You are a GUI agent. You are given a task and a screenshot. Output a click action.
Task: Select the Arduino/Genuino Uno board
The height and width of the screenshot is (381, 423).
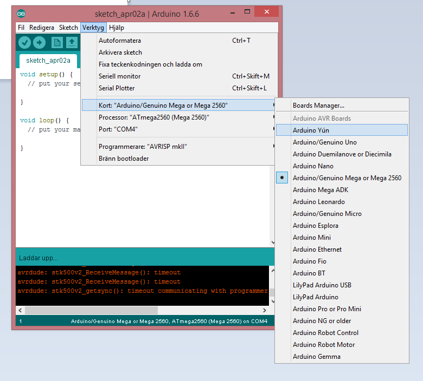pos(342,142)
